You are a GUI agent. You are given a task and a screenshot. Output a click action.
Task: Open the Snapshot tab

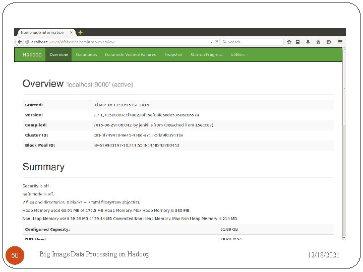click(173, 54)
